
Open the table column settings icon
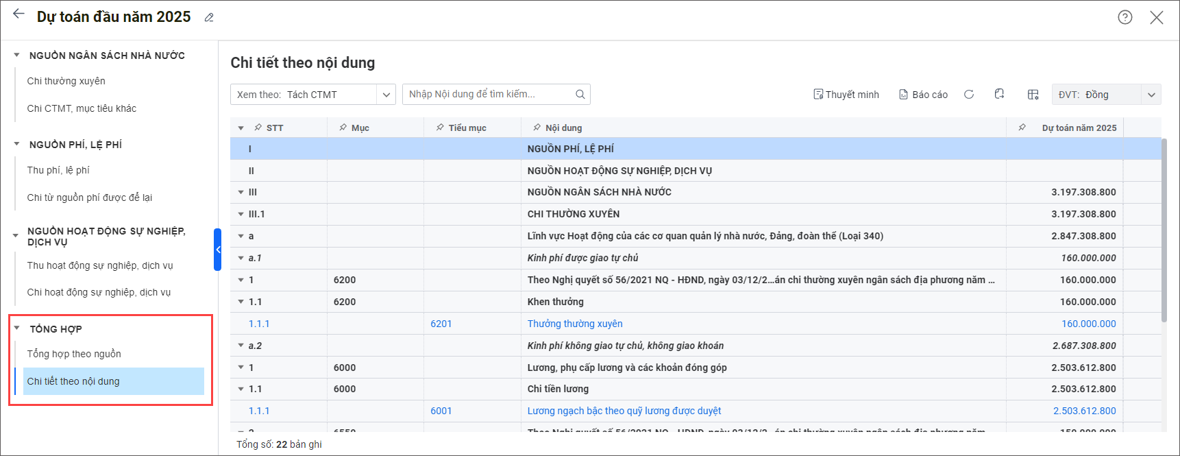point(1033,95)
